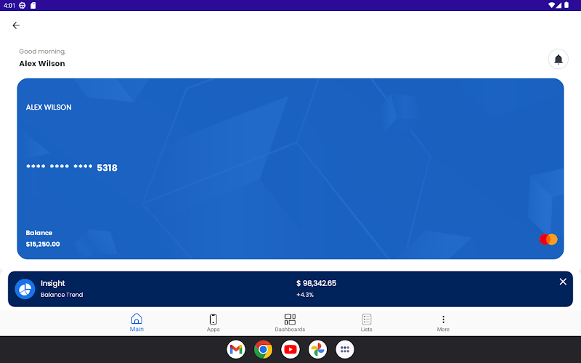Switch to the Apps tab

click(x=213, y=322)
